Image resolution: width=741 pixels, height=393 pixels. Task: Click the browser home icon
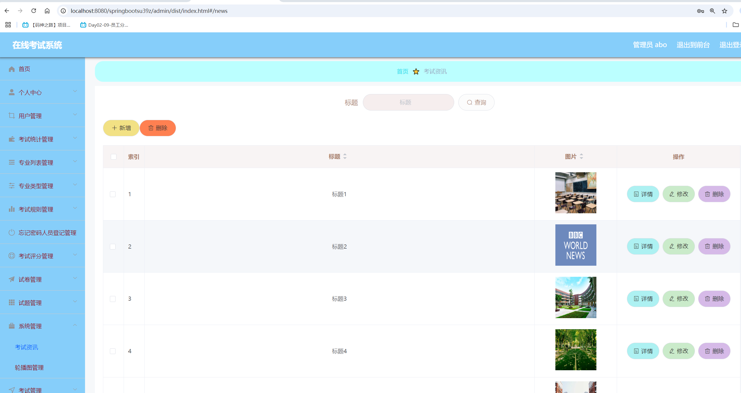[x=47, y=11]
